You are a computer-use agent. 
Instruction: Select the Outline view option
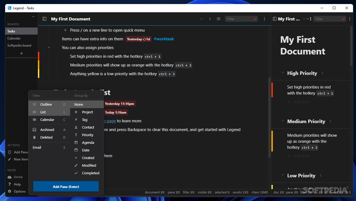pos(49,104)
